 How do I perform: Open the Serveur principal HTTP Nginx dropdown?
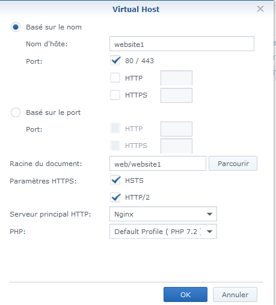pyautogui.click(x=163, y=214)
